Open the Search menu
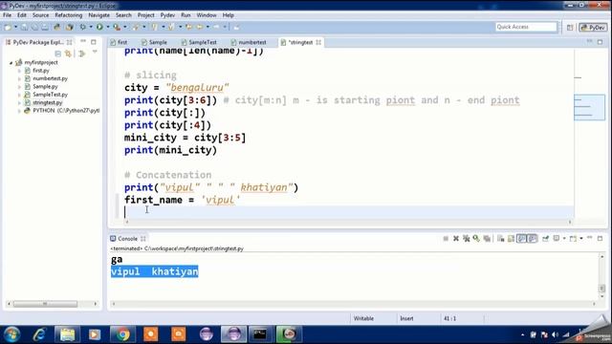 tap(123, 15)
